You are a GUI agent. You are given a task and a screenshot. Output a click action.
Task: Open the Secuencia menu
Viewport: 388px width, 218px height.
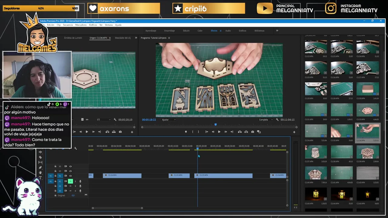click(68, 25)
